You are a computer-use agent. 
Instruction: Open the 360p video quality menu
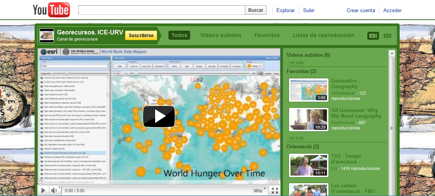coord(259,191)
